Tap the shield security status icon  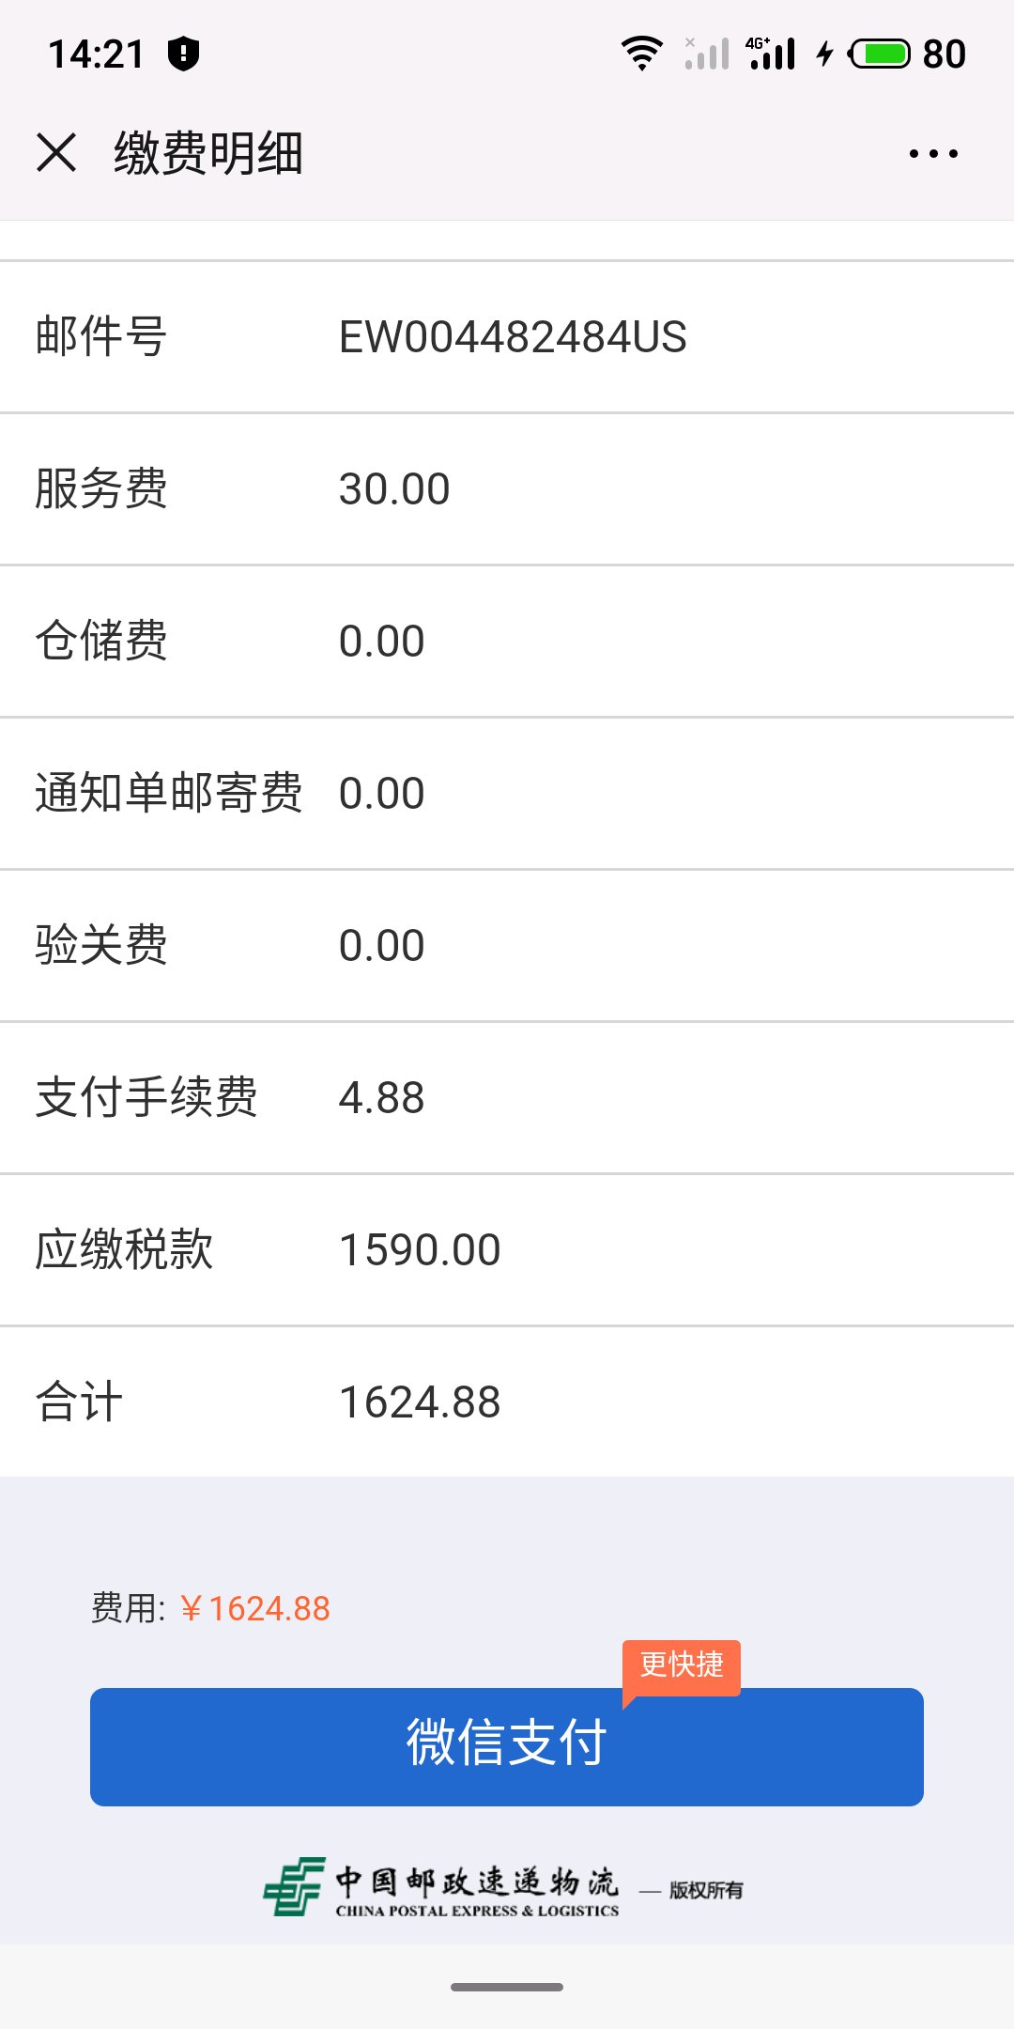(x=183, y=54)
